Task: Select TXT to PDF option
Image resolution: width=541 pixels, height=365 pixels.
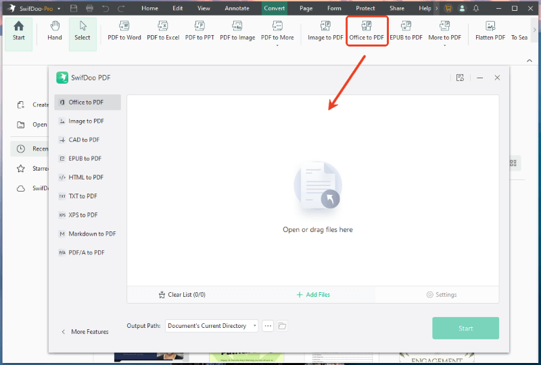Action: (88, 196)
